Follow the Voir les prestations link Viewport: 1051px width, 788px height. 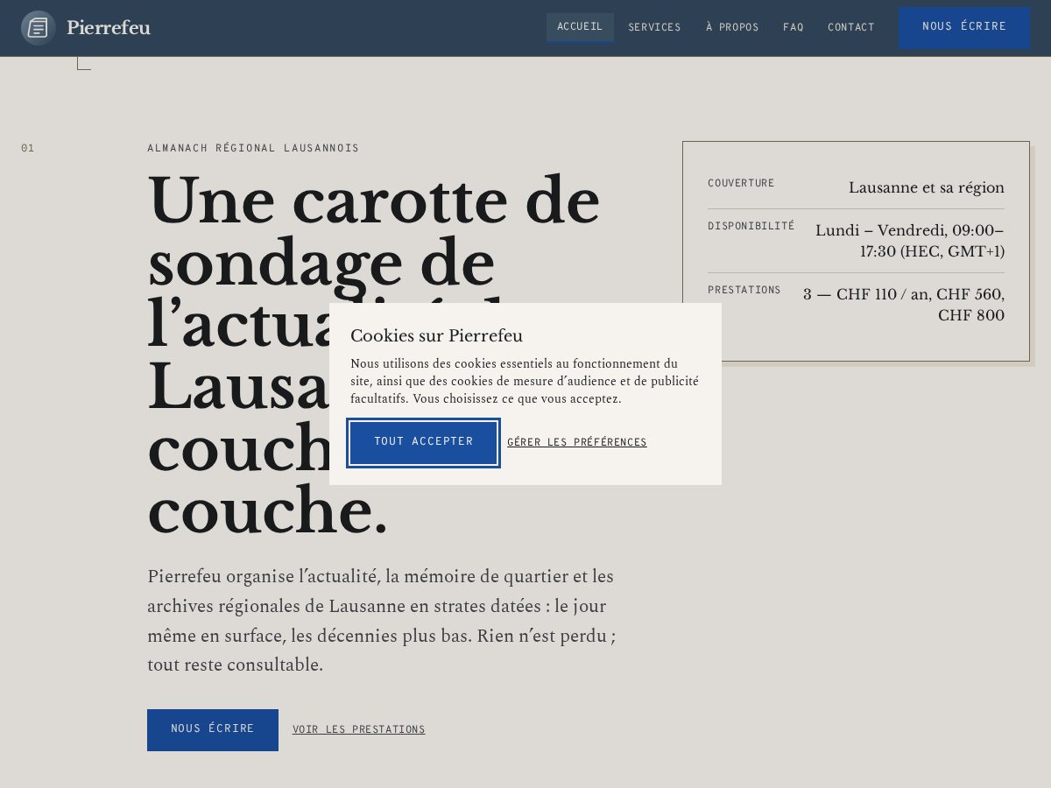(x=359, y=729)
